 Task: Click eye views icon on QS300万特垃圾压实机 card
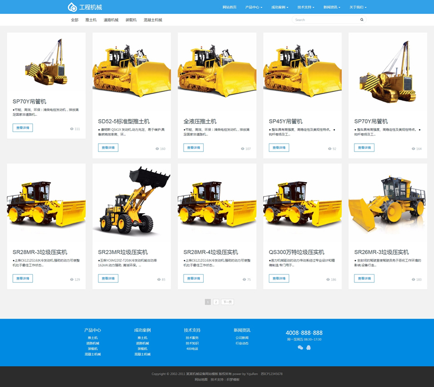328,280
